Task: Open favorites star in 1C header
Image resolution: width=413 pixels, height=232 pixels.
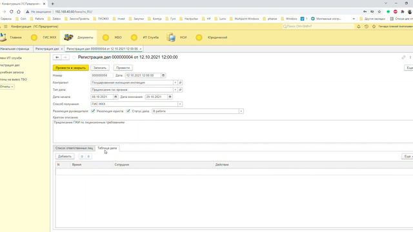Action: (374, 26)
